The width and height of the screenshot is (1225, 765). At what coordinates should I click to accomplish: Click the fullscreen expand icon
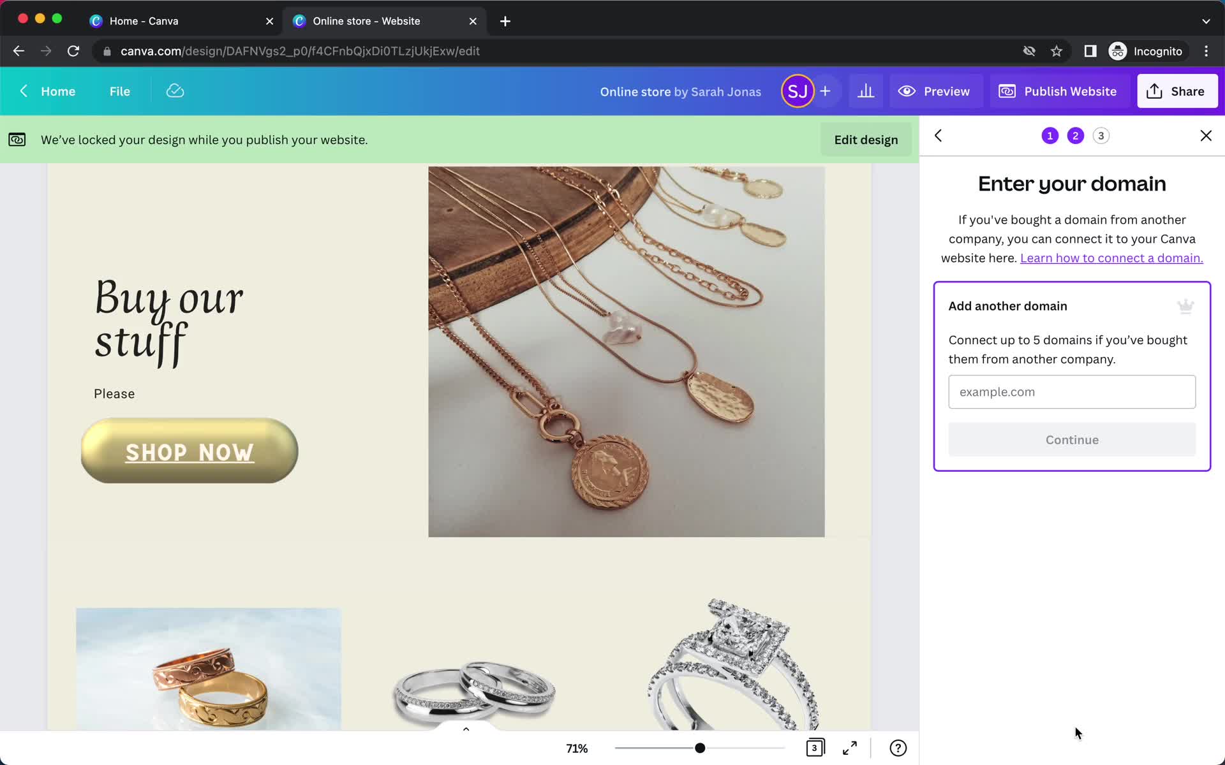849,747
